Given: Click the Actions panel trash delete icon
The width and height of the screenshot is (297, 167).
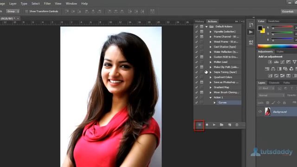Looking at the screenshot, I should [237, 125].
